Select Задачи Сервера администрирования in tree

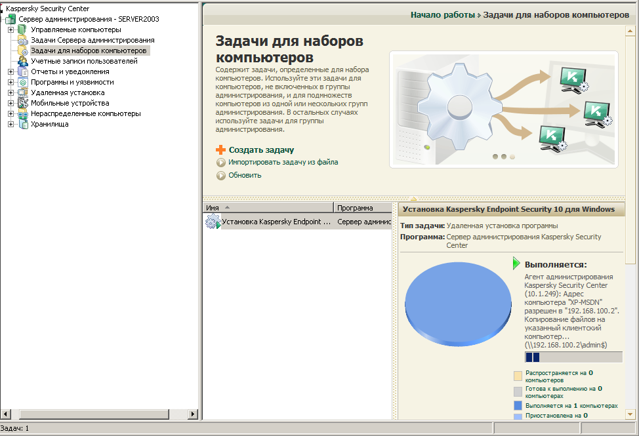93,40
